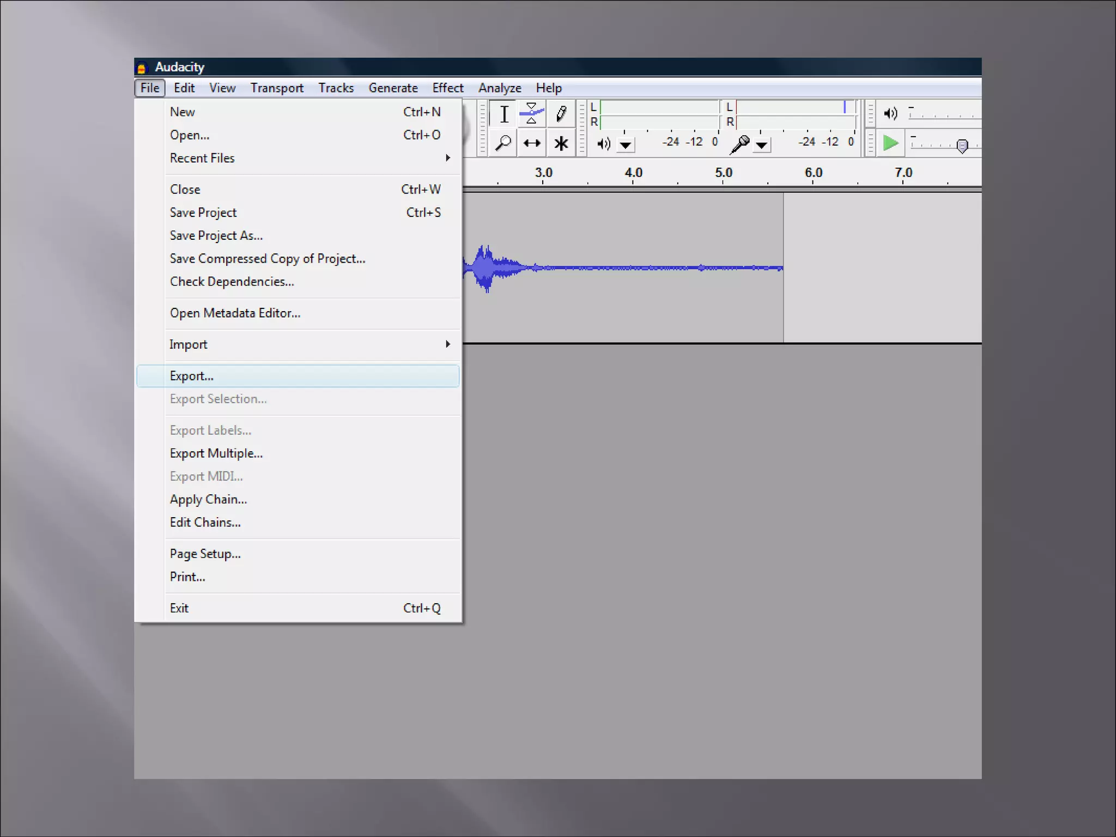Select the Time Shift arrows tool
Image resolution: width=1116 pixels, height=837 pixels.
[x=532, y=143]
